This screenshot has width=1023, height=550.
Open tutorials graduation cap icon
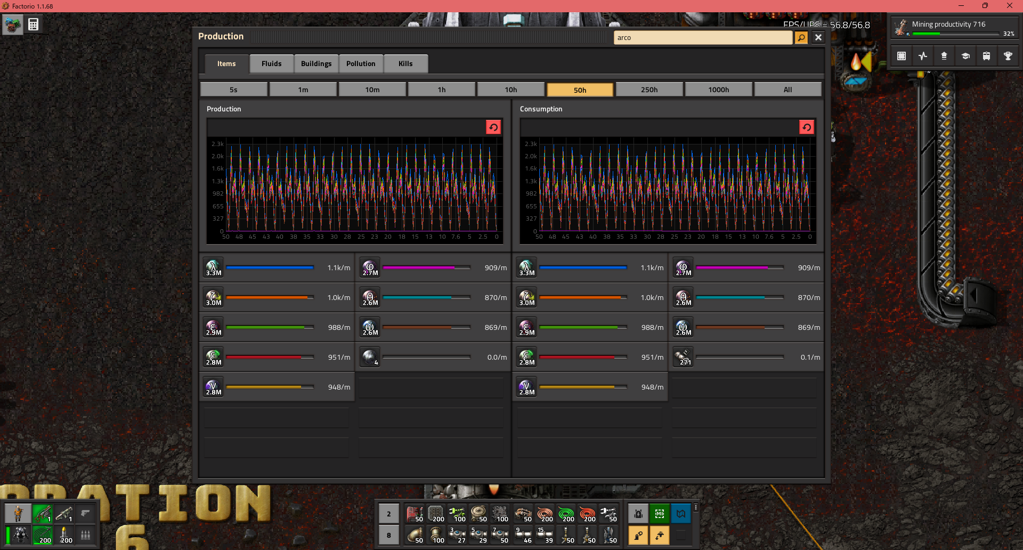click(x=965, y=56)
